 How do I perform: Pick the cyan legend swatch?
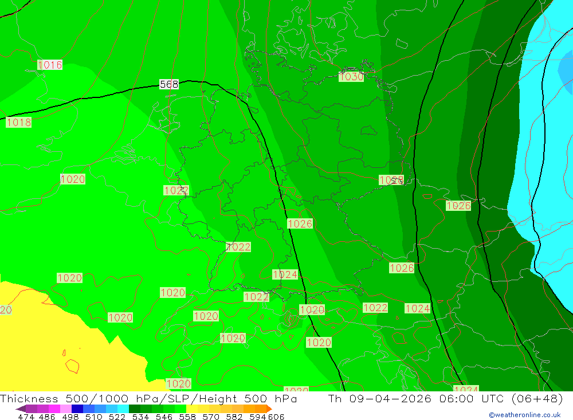[123, 409]
